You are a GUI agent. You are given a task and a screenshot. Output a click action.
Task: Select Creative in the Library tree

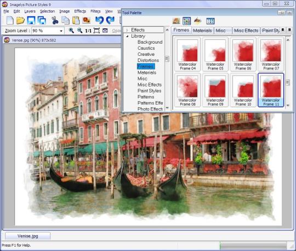tap(146, 54)
